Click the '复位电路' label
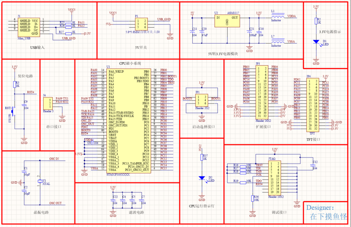Screen dimensions: 351x227 25,76
